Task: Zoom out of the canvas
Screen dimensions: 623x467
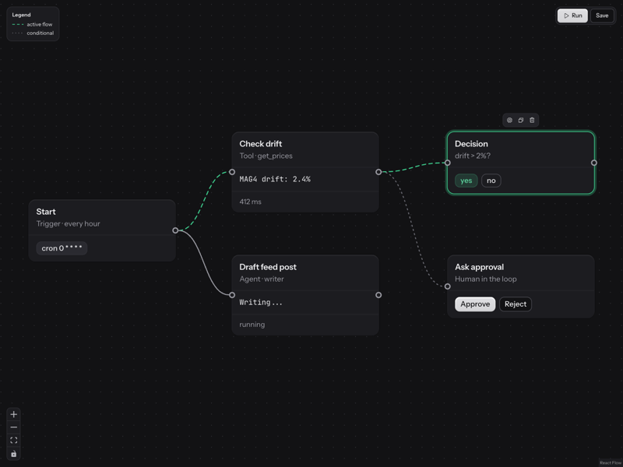Action: [13, 427]
